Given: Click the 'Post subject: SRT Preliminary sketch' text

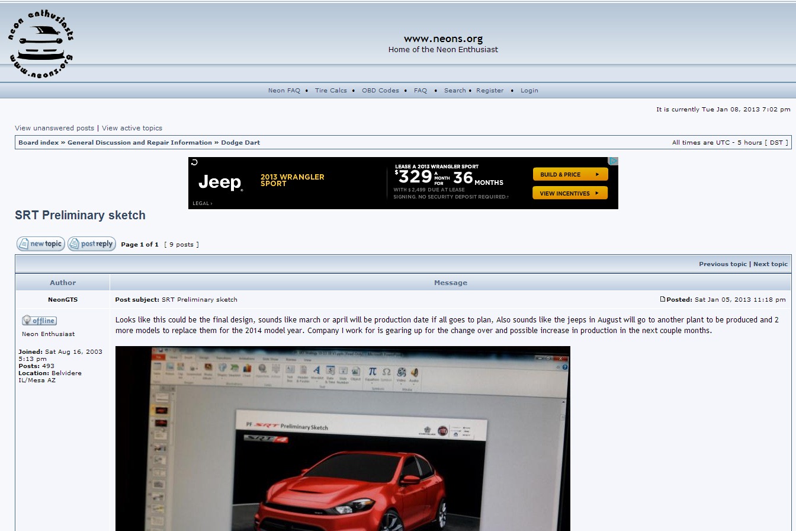Looking at the screenshot, I should tap(176, 300).
